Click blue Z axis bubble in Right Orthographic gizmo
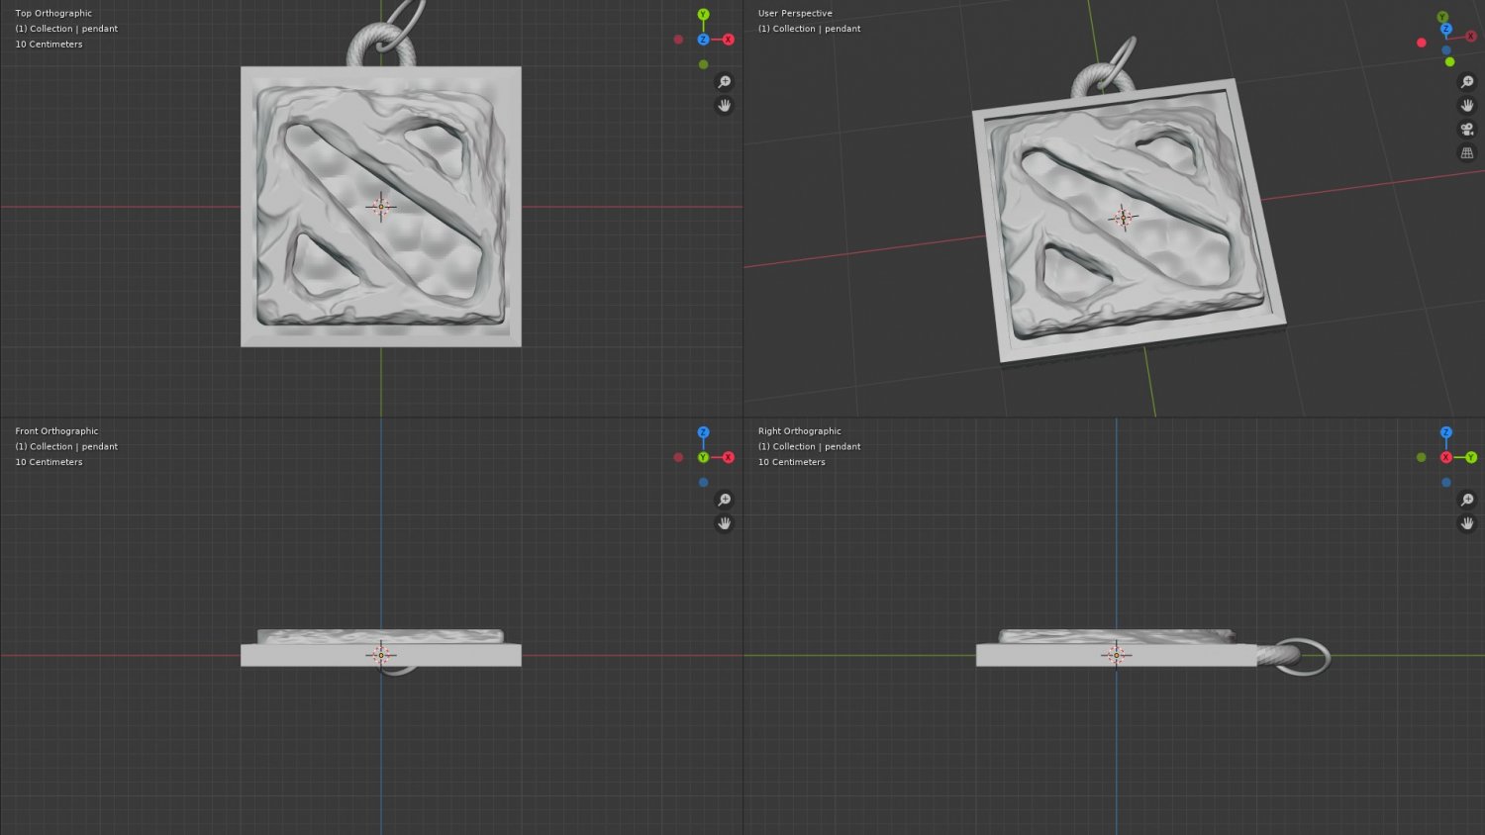This screenshot has width=1485, height=835. [1446, 432]
